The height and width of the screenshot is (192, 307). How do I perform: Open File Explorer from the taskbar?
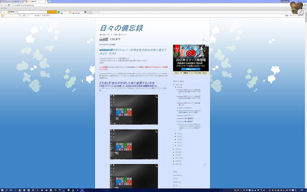pyautogui.click(x=20, y=190)
